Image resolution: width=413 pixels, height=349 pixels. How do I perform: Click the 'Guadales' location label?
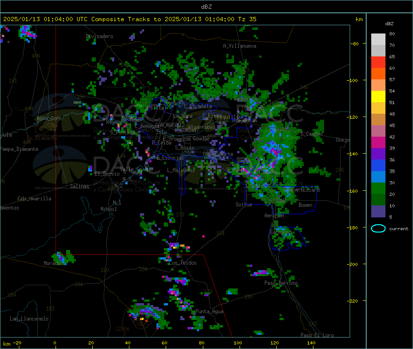click(245, 99)
